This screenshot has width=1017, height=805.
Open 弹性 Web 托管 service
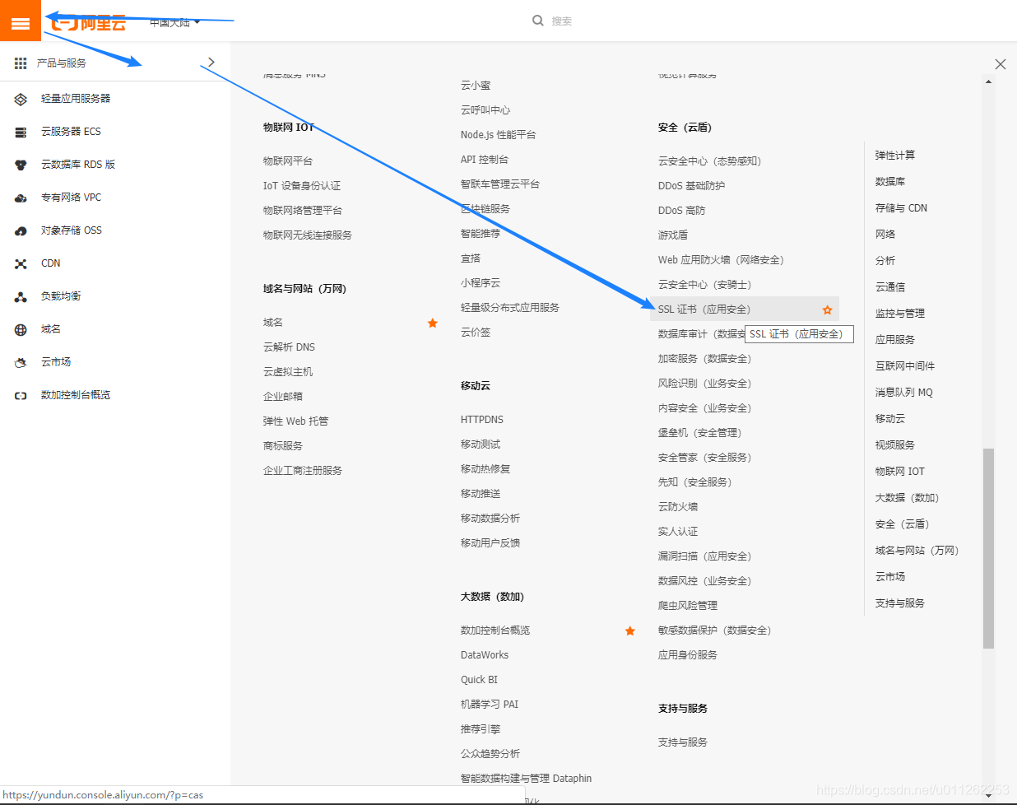295,421
